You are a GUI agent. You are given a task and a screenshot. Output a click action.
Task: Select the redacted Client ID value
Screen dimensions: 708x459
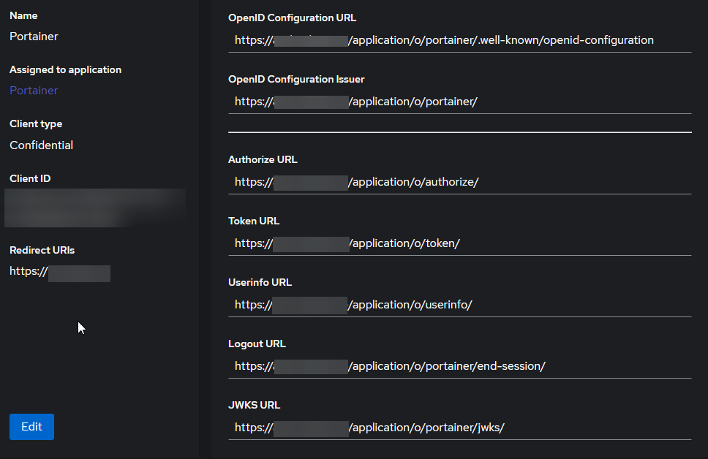(x=94, y=208)
